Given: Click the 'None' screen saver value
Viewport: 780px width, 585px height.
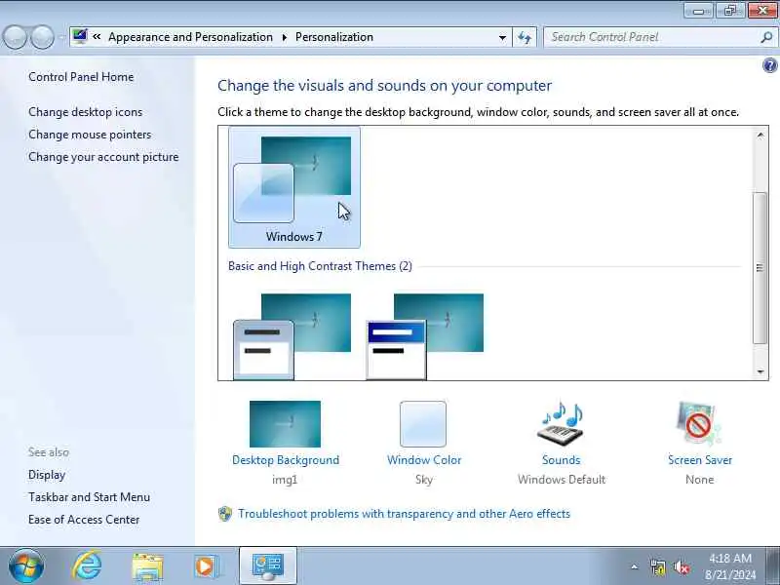Looking at the screenshot, I should pyautogui.click(x=699, y=480).
